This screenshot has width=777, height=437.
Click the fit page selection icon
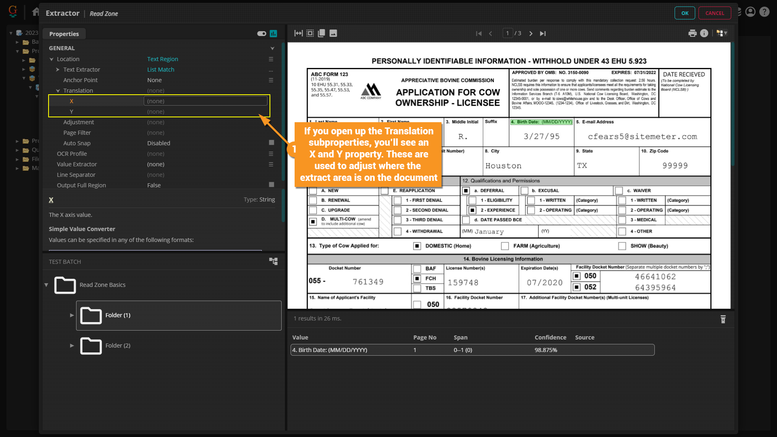(310, 33)
